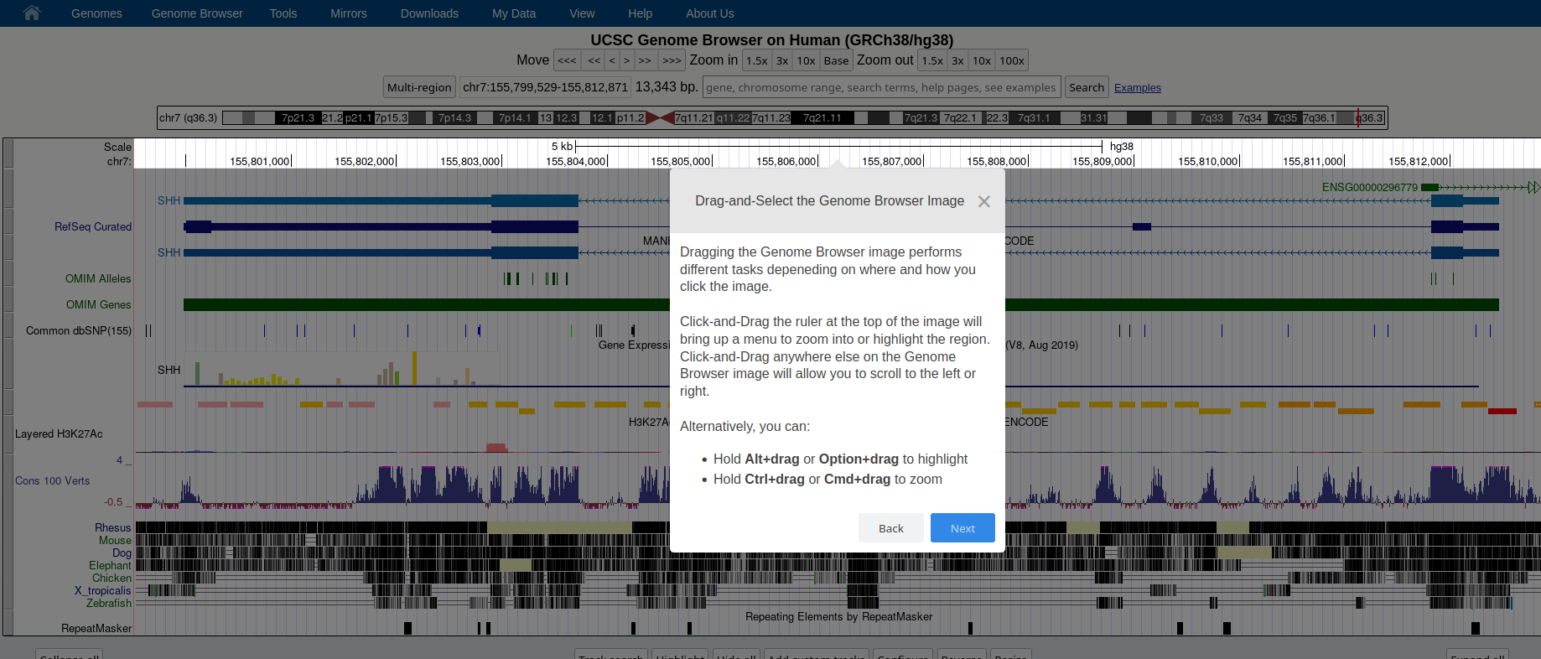Click the << move-left button
Screen dimensions: 1541x659
[594, 60]
